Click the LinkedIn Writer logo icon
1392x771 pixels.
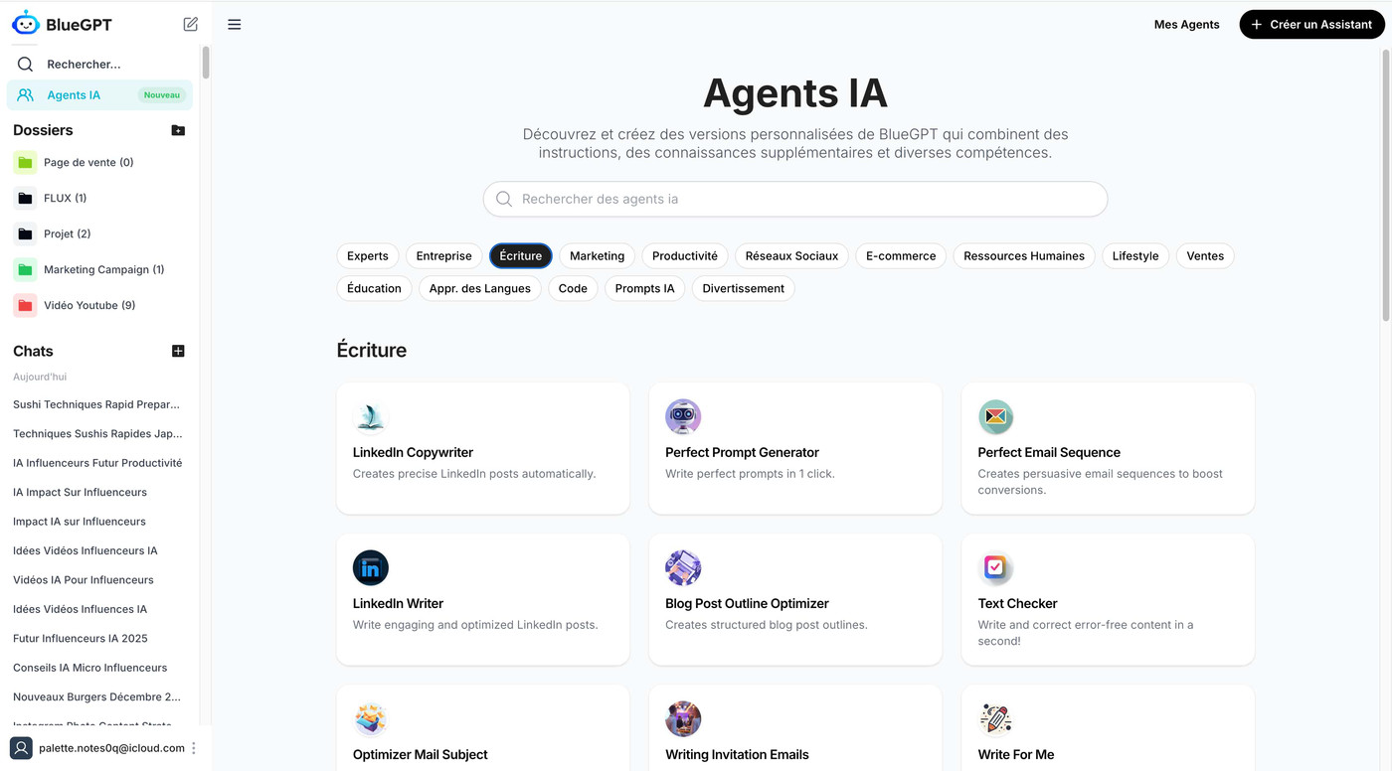tap(371, 568)
